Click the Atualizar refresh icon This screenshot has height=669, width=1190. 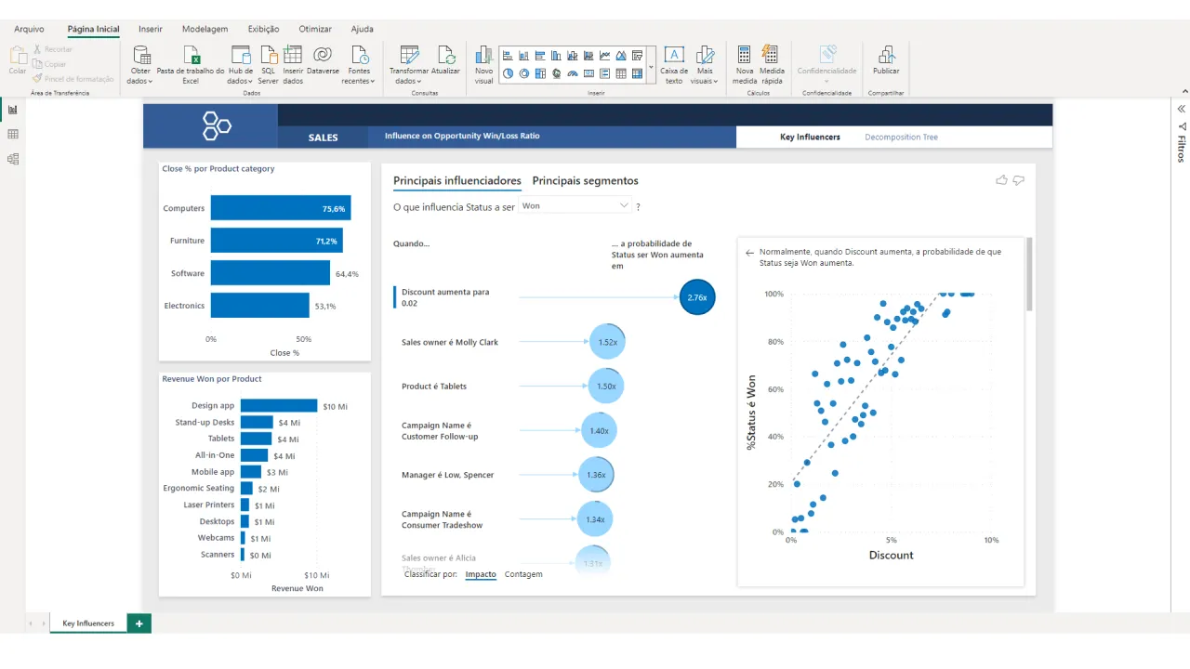point(446,55)
